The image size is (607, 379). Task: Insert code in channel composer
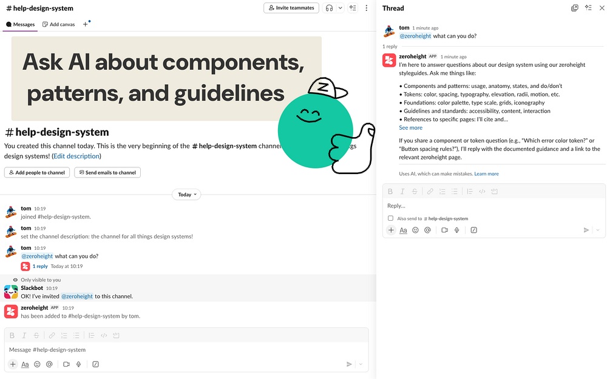104,335
